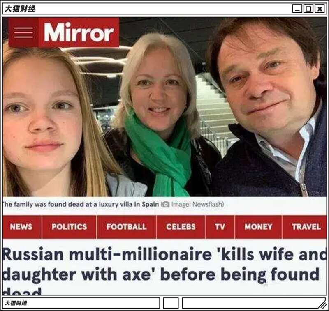This screenshot has height=311, width=329.
Task: Click the small square box in status bar
Action: [171, 303]
